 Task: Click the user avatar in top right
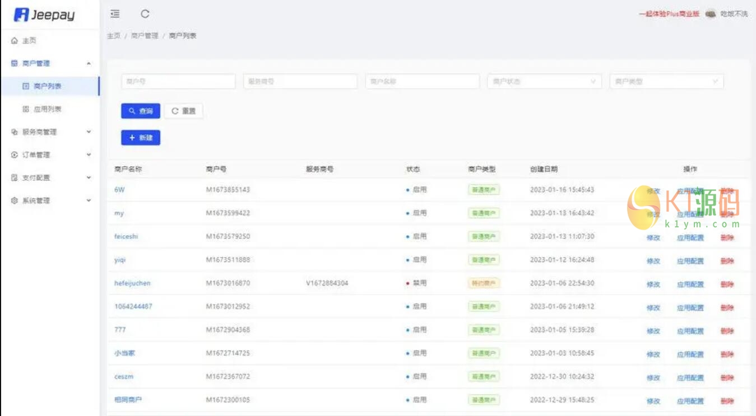(x=711, y=14)
